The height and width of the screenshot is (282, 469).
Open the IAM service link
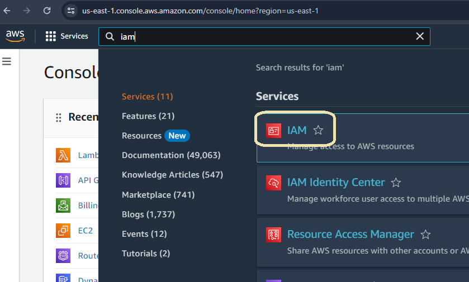(297, 130)
